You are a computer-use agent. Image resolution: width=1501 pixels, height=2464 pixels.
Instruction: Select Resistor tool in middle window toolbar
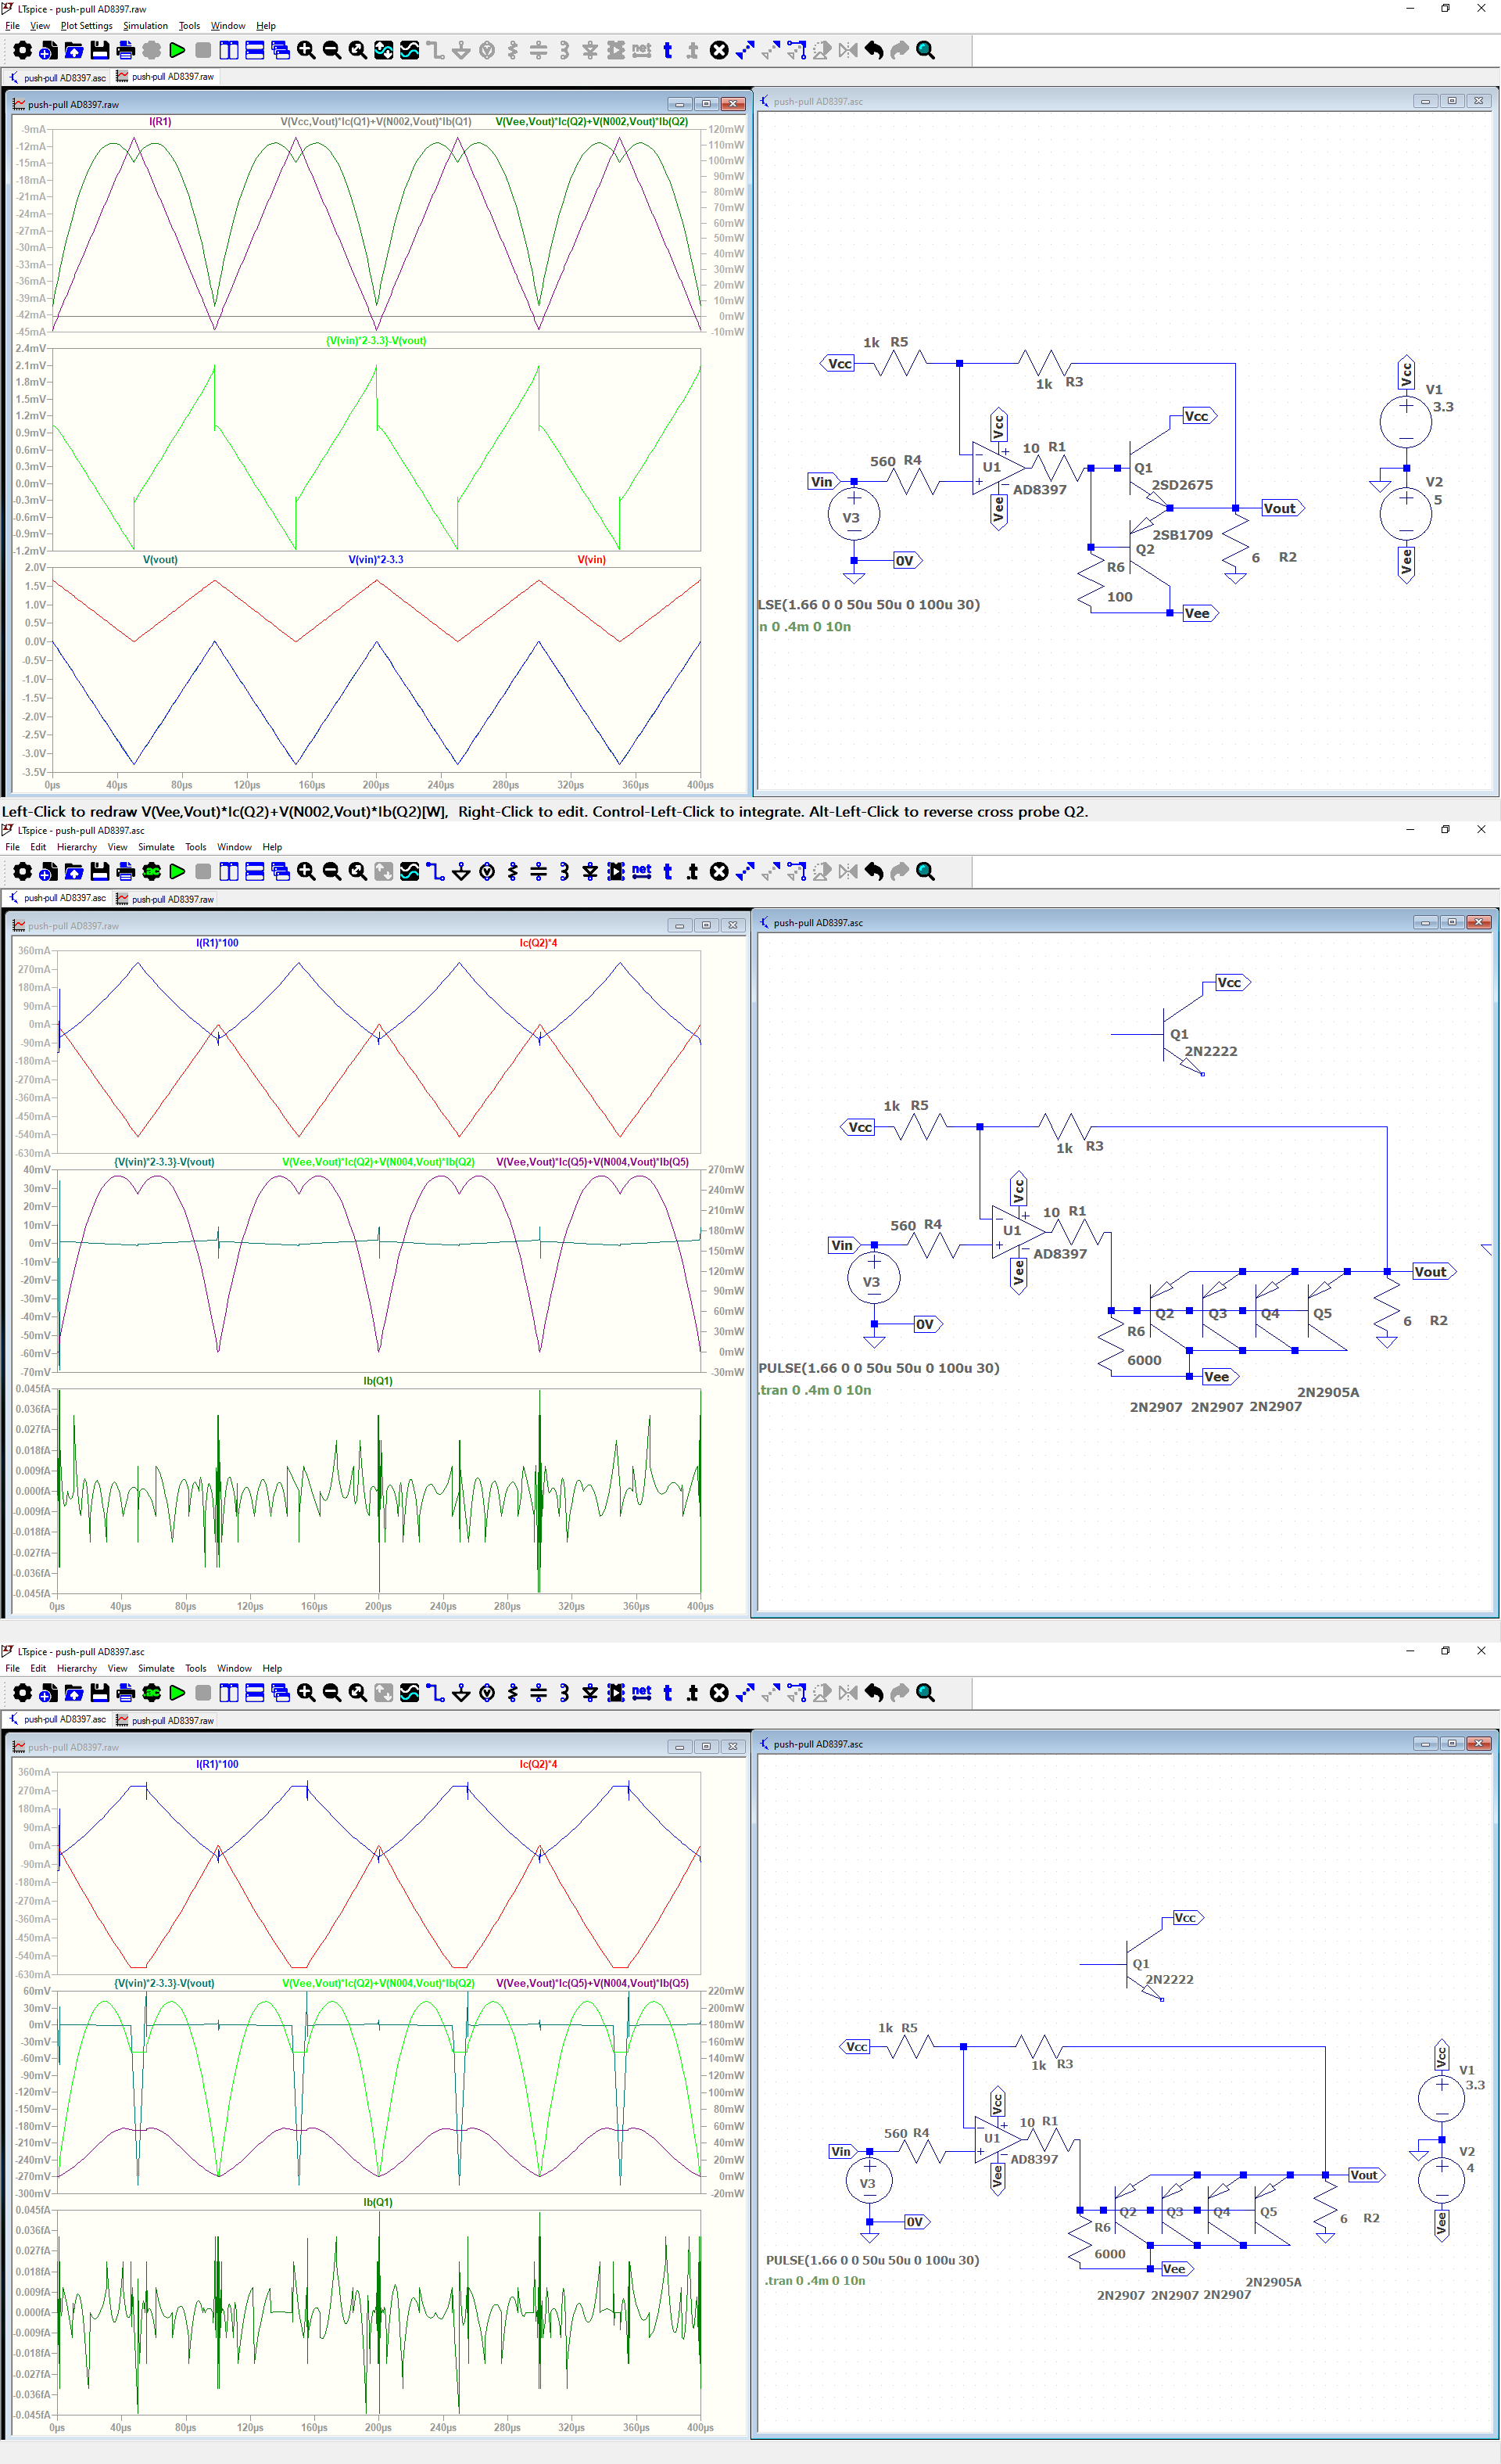[513, 871]
